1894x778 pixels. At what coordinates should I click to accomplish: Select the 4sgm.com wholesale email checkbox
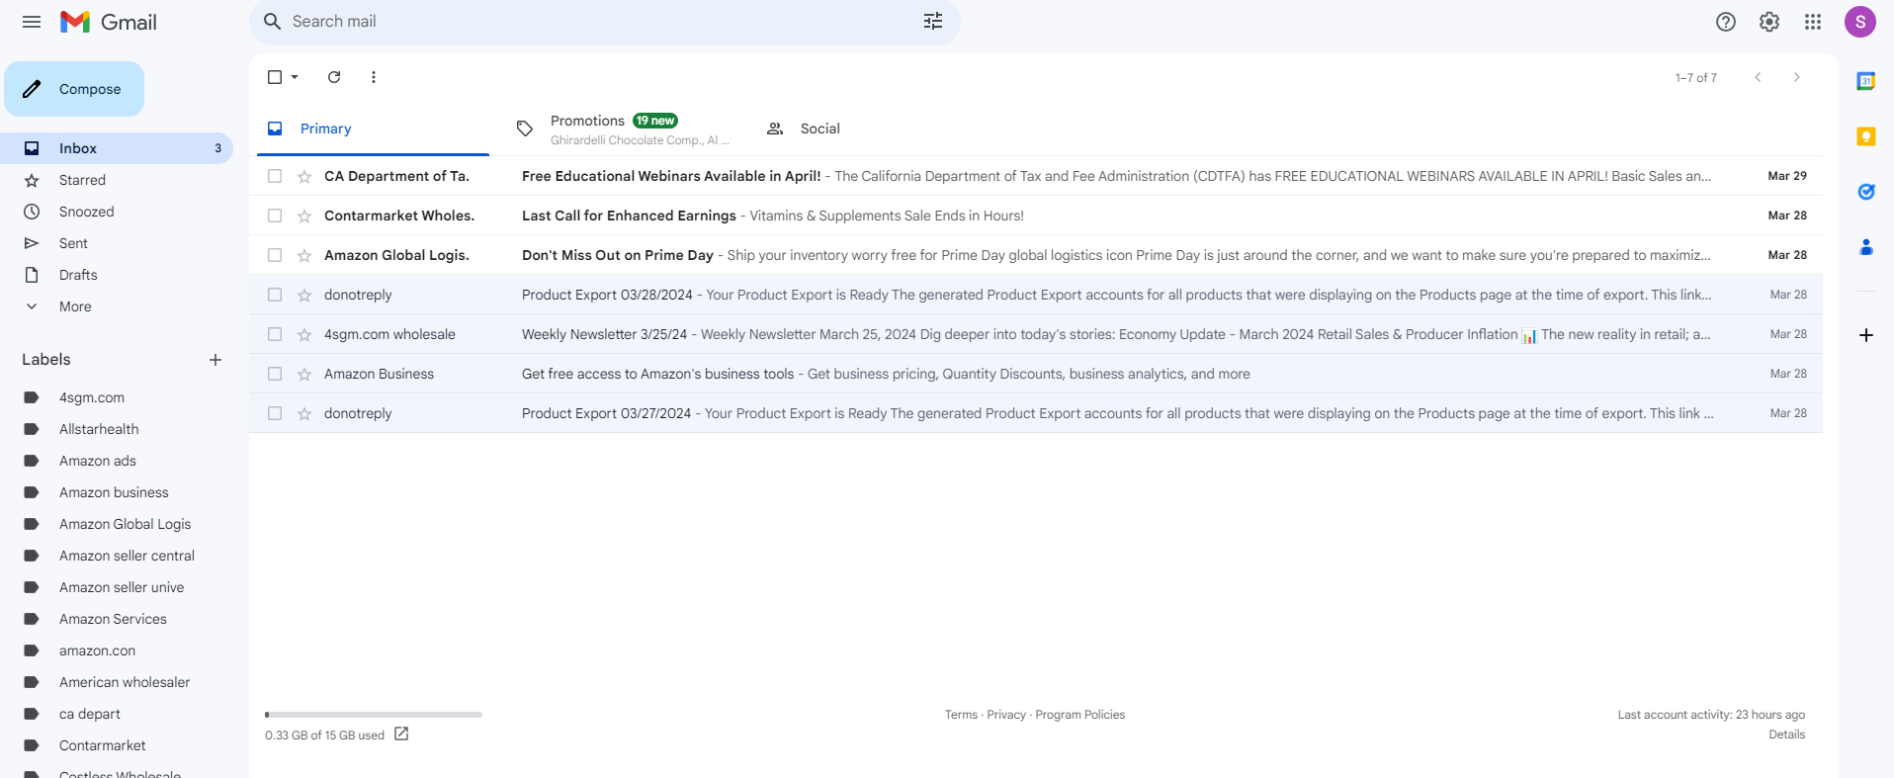coord(275,334)
